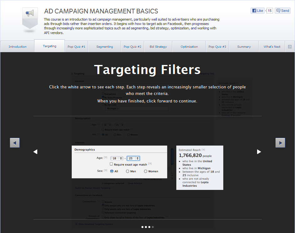Click help mark next to Age
Image resolution: width=295 pixels, height=233 pixels.
(x=106, y=158)
